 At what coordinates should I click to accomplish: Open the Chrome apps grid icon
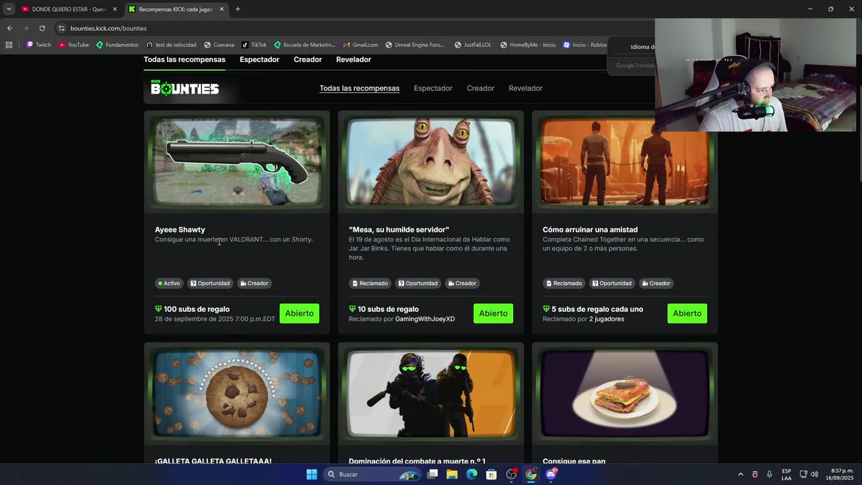9,45
